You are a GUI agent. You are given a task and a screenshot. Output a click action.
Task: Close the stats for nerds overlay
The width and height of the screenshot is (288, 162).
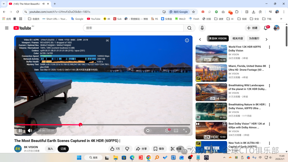[x=107, y=40]
